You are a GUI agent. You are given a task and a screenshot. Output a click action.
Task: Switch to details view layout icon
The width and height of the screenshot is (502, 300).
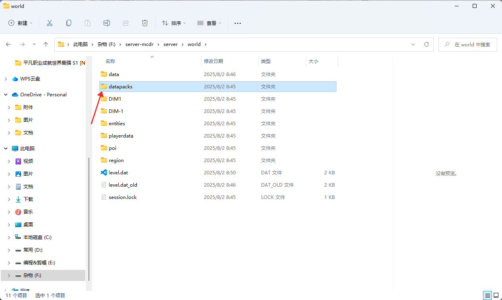pos(487,295)
